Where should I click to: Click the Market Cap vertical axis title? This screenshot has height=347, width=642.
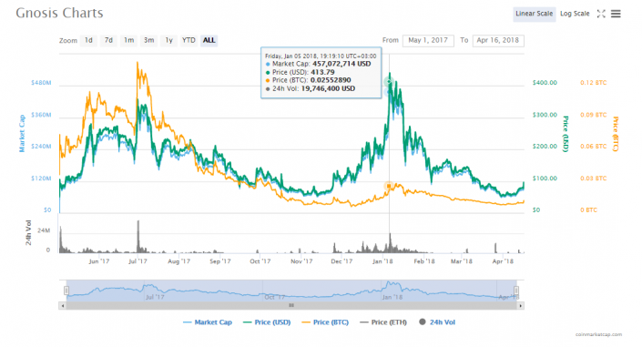22,134
